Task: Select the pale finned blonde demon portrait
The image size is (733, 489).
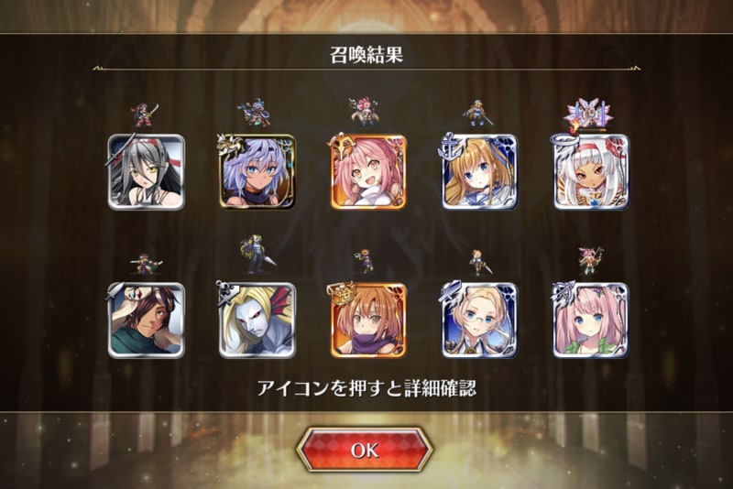Action: [257, 321]
